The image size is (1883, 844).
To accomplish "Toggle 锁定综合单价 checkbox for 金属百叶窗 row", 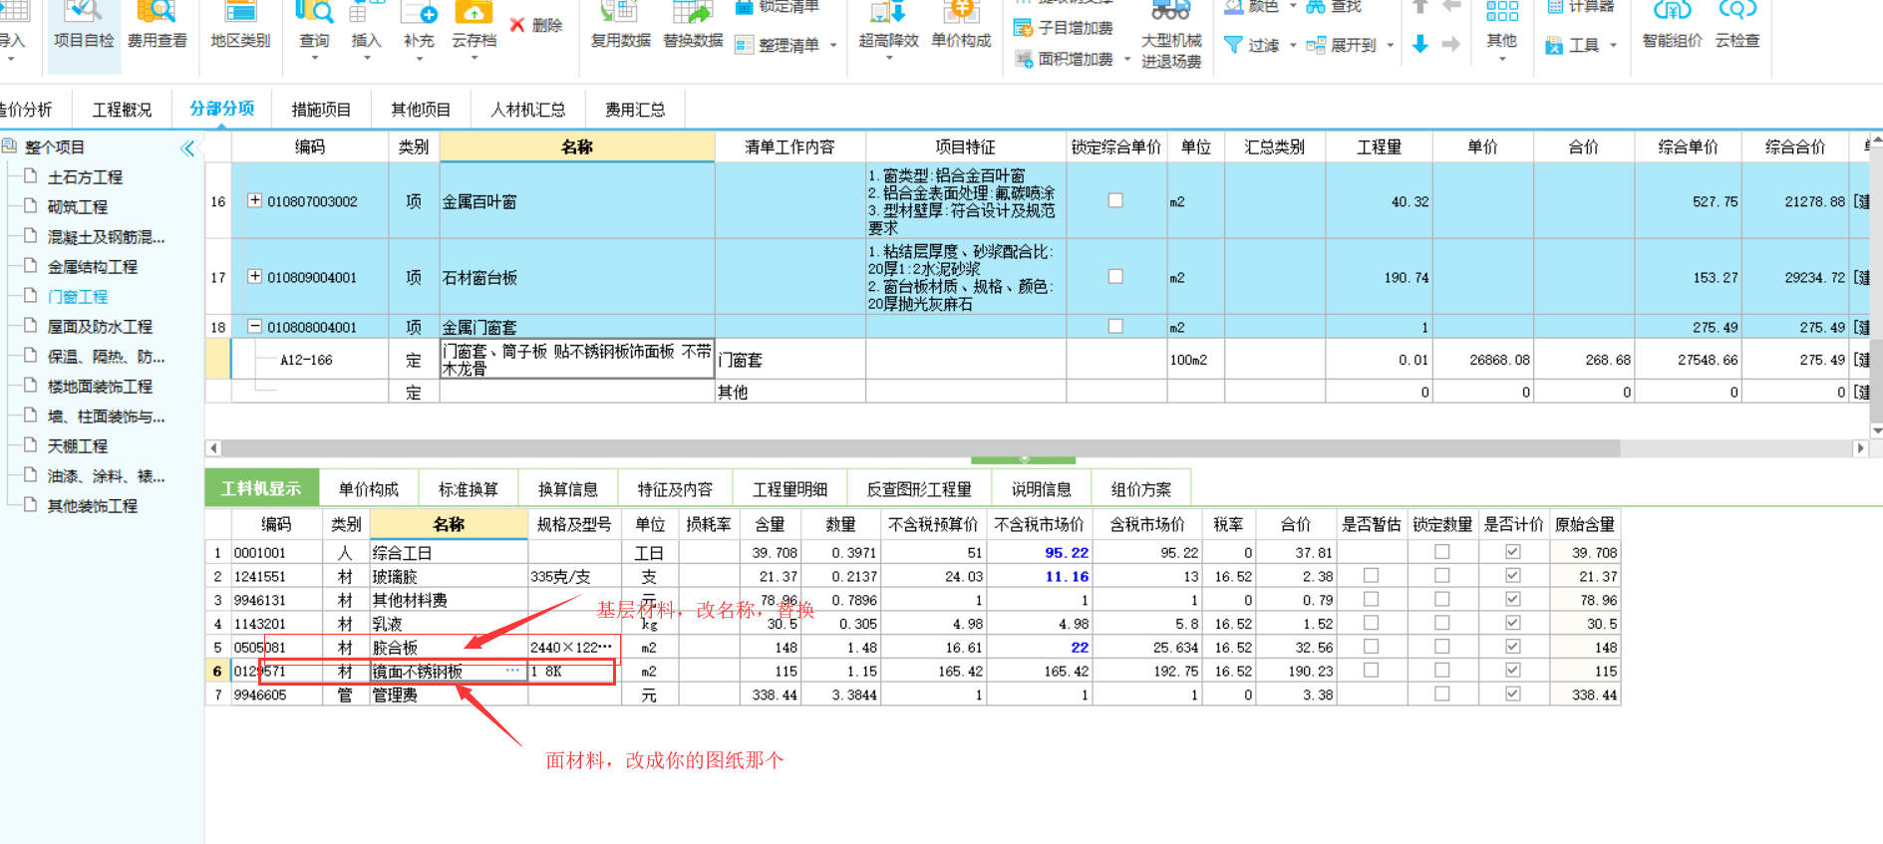I will coord(1115,200).
